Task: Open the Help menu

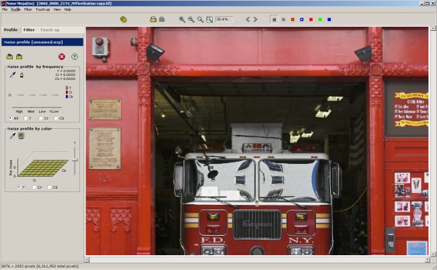Action: point(68,9)
